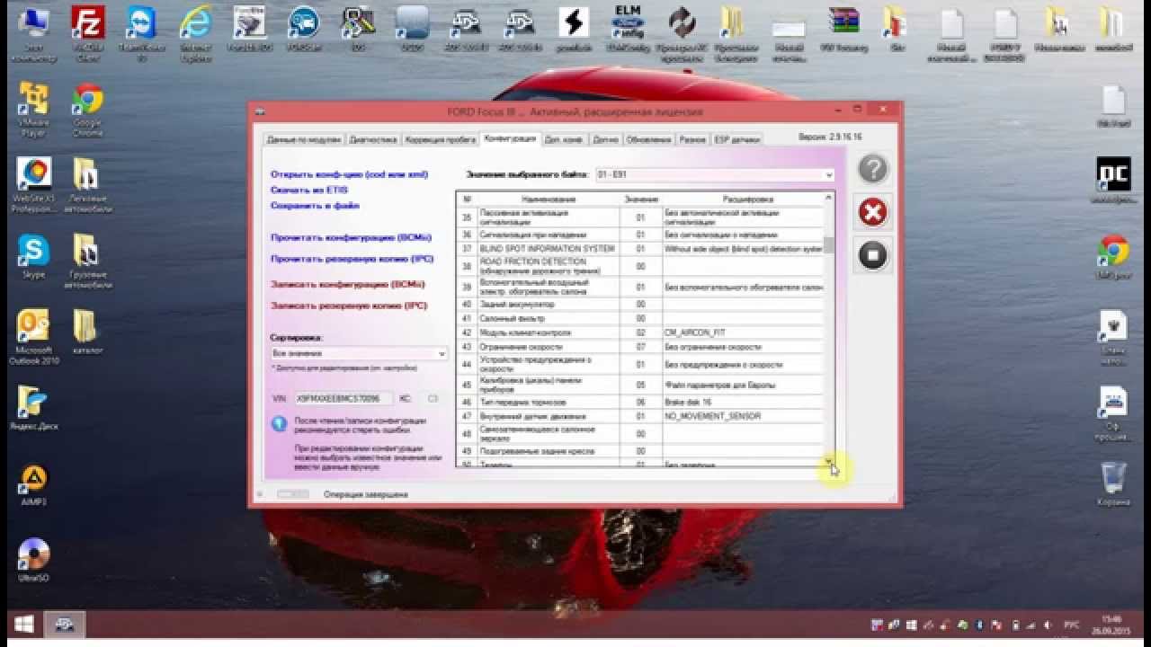Open the каталог folder on desktop
Viewport: 1151px width, 647px height.
pyautogui.click(x=88, y=332)
